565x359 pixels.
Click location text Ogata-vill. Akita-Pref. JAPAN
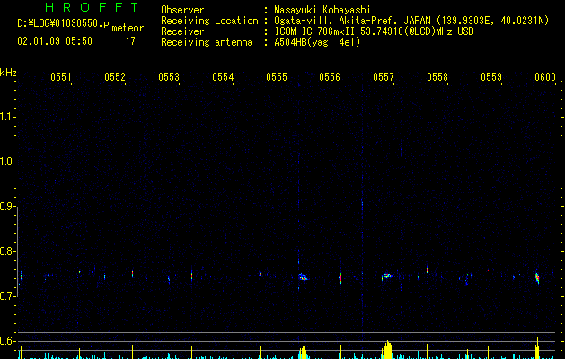pos(352,21)
